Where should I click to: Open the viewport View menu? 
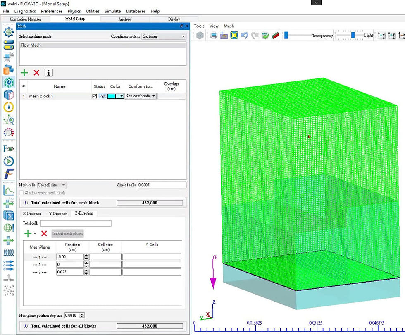point(214,26)
